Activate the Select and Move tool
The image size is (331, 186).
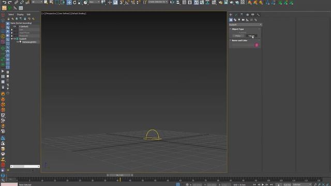[x=69, y=3]
